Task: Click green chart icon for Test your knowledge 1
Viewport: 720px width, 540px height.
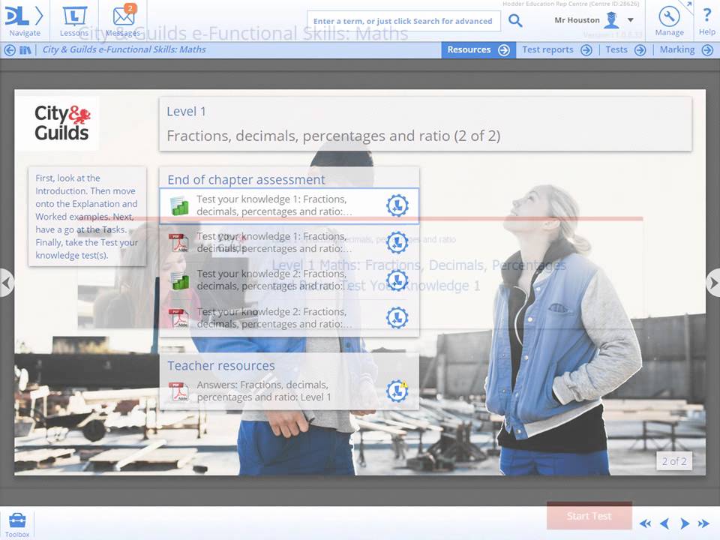Action: coord(179,205)
